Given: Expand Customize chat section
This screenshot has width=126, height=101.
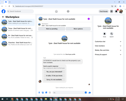Looking at the screenshot, I should point(108,41).
